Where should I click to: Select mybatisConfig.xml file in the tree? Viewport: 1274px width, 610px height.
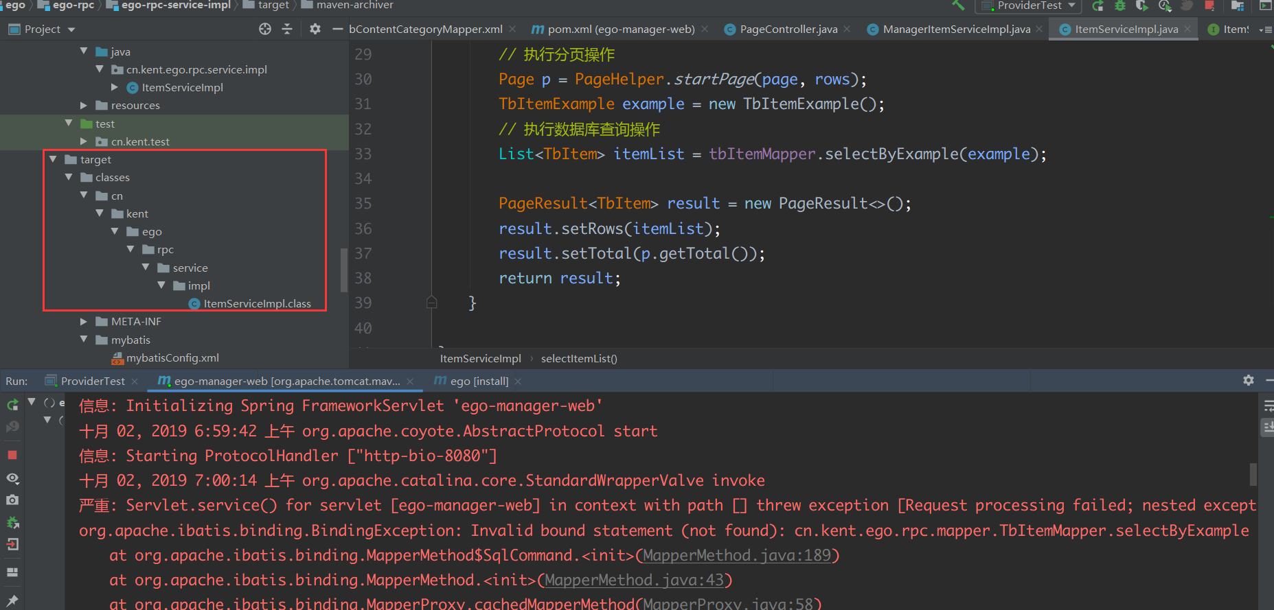[165, 357]
